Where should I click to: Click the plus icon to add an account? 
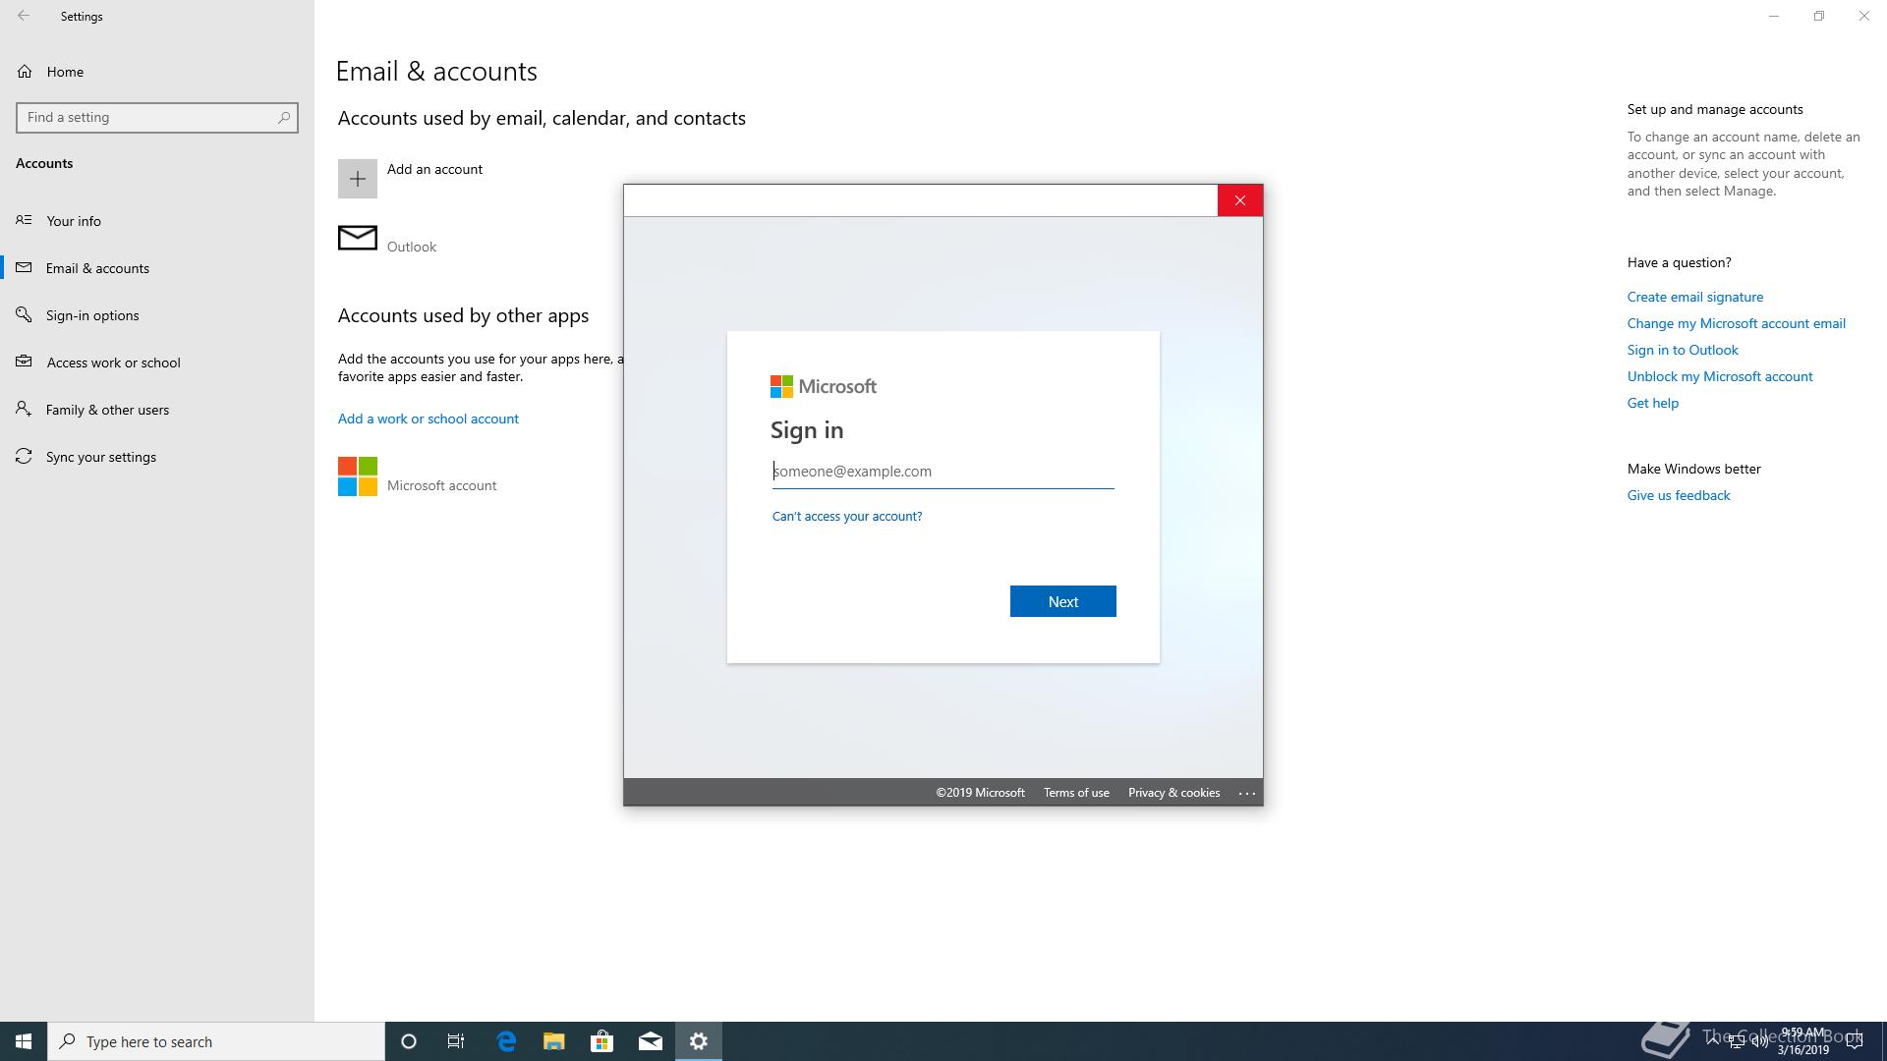click(x=358, y=179)
